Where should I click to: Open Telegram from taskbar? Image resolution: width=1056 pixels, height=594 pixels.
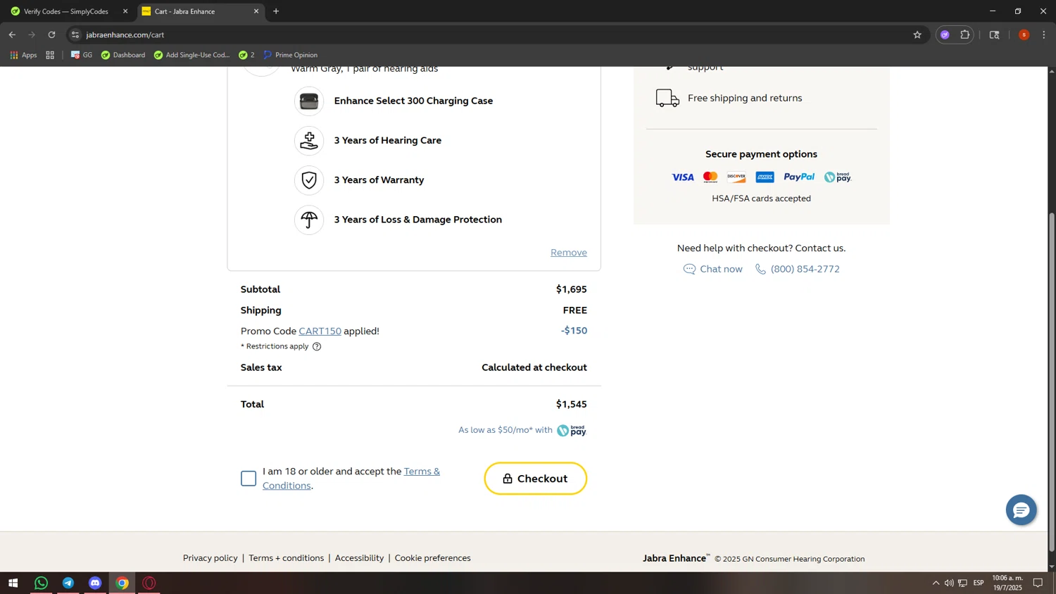[x=68, y=583]
